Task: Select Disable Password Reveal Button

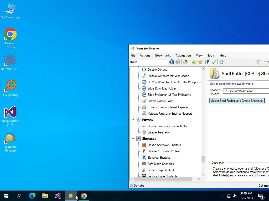Action: click(x=168, y=126)
